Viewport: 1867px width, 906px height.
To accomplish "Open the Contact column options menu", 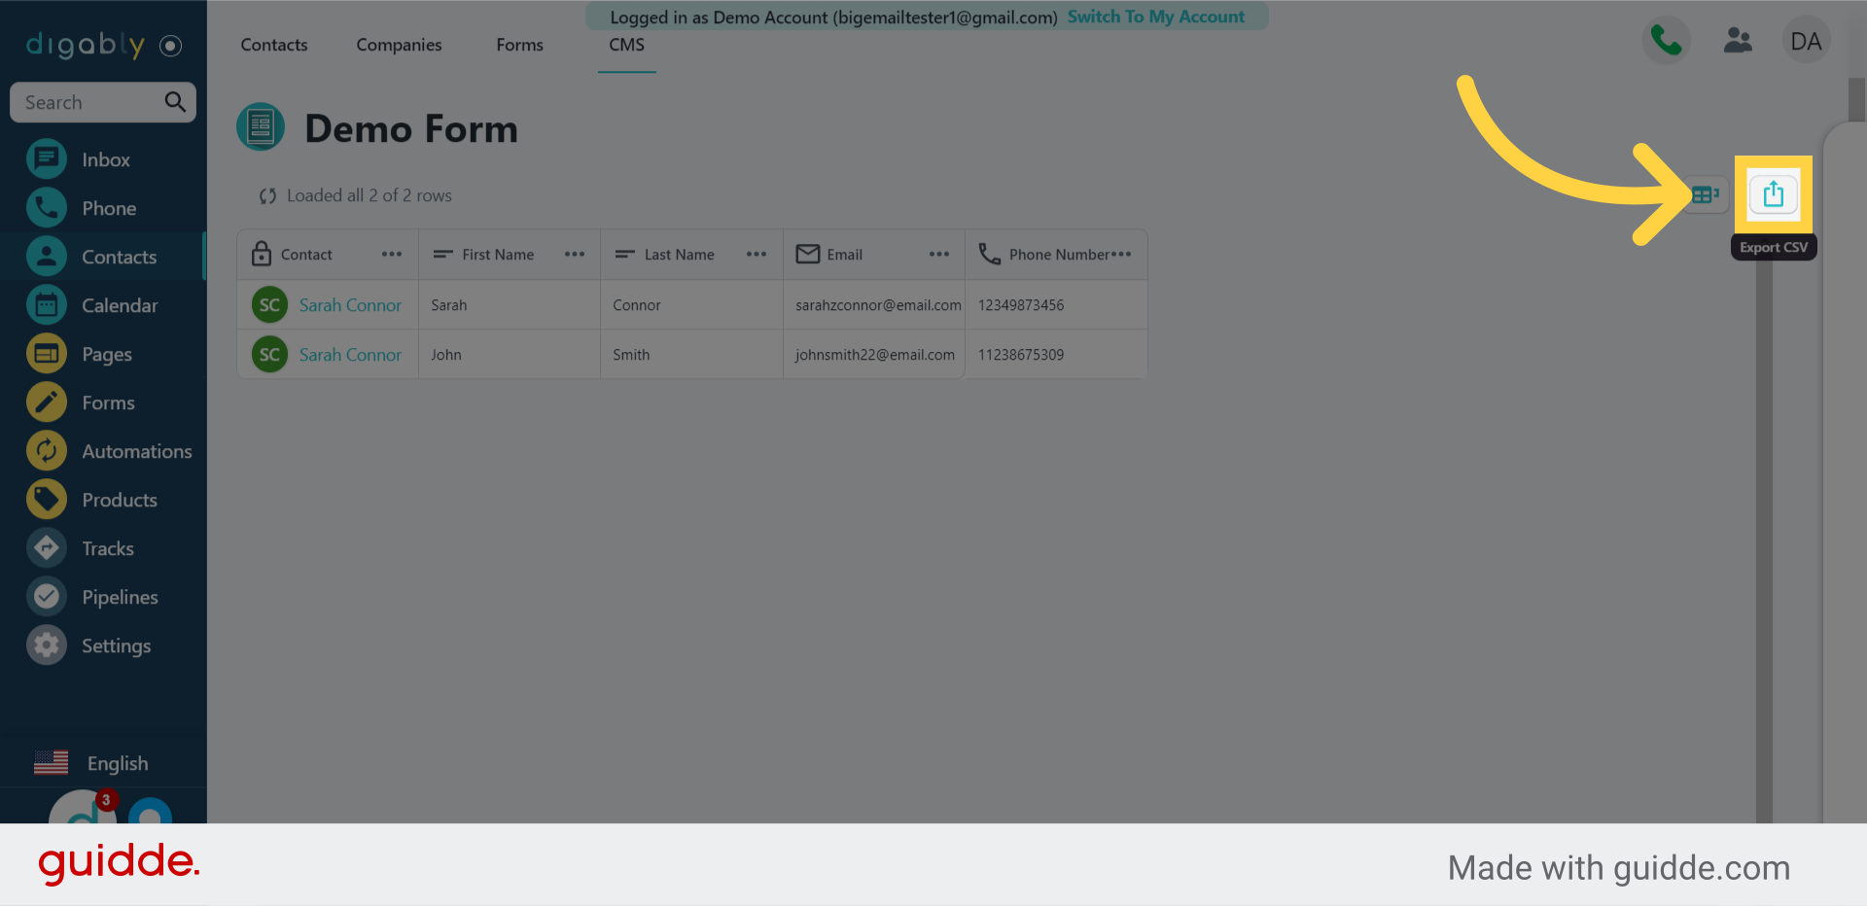I will (392, 255).
